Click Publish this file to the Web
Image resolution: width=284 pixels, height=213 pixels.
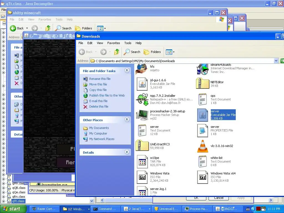(x=107, y=95)
